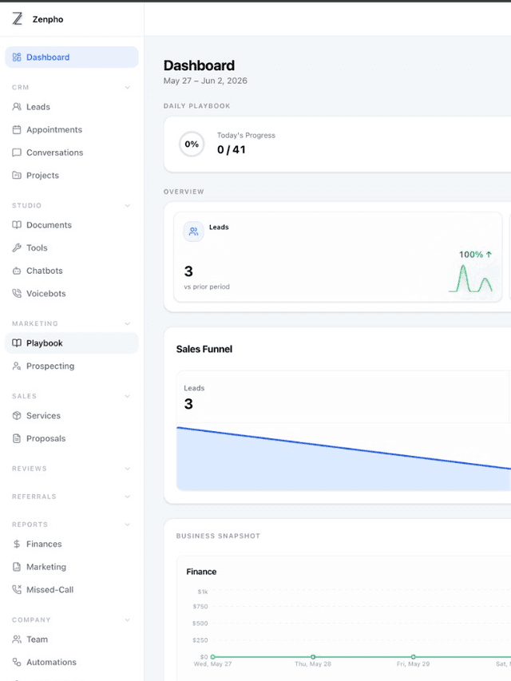The height and width of the screenshot is (681, 511).
Task: Select Projects in the sidebar
Action: point(72,176)
